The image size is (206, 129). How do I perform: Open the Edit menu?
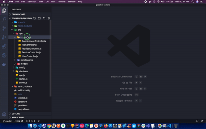(23, 2)
